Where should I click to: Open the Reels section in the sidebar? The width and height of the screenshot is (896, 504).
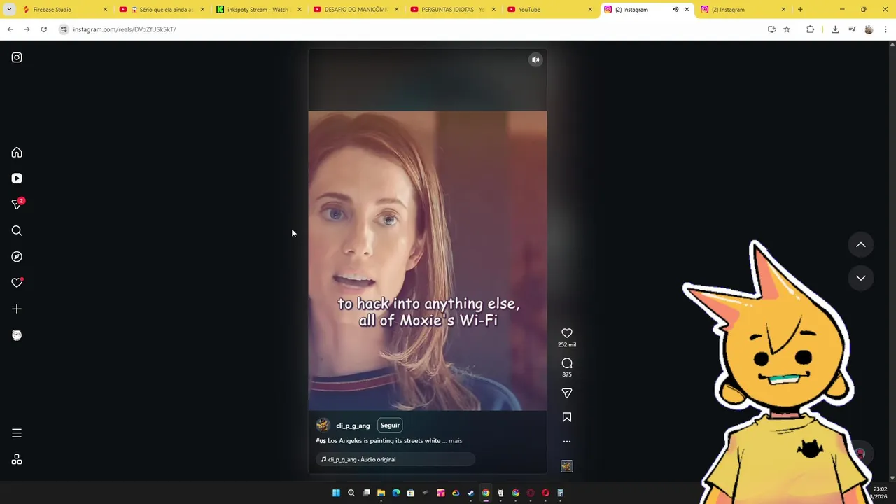click(17, 178)
